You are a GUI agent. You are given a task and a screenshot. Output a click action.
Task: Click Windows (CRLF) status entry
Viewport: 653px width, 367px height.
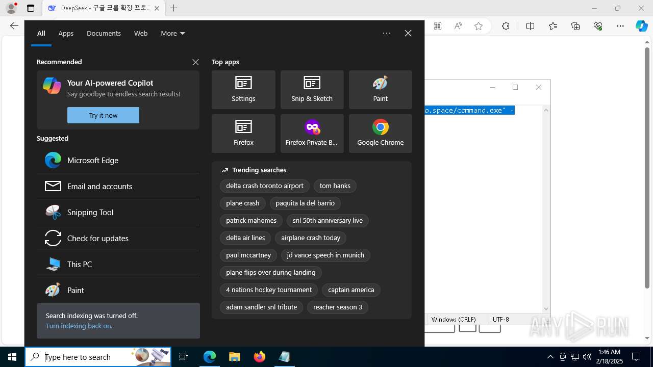click(454, 320)
